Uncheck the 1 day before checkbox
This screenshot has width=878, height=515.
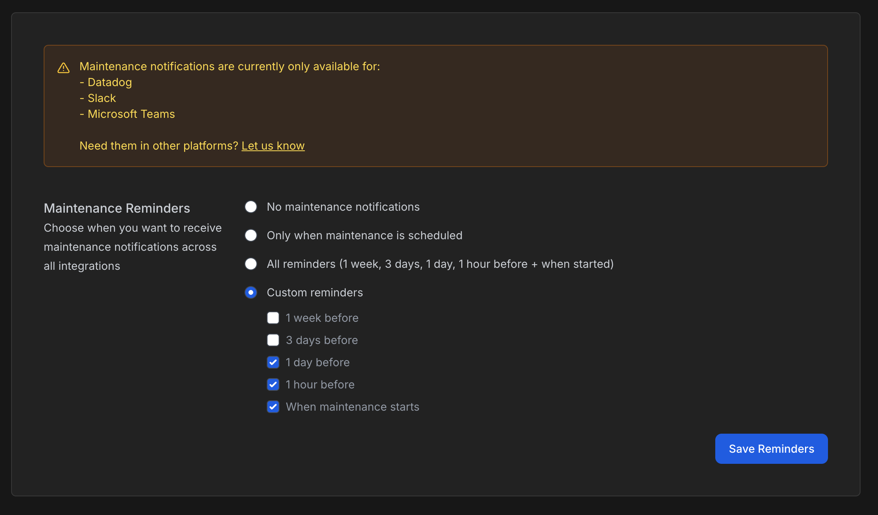pyautogui.click(x=273, y=362)
